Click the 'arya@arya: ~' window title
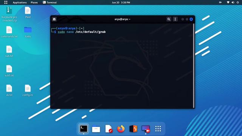 (123, 19)
